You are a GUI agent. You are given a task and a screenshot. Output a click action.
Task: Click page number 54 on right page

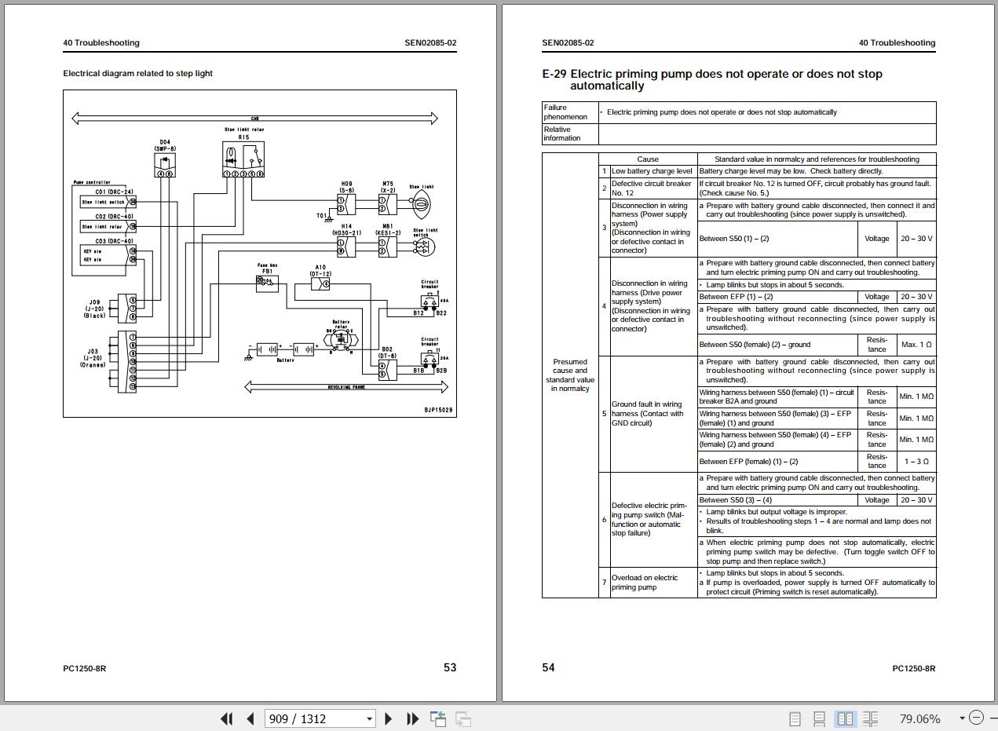coord(548,667)
